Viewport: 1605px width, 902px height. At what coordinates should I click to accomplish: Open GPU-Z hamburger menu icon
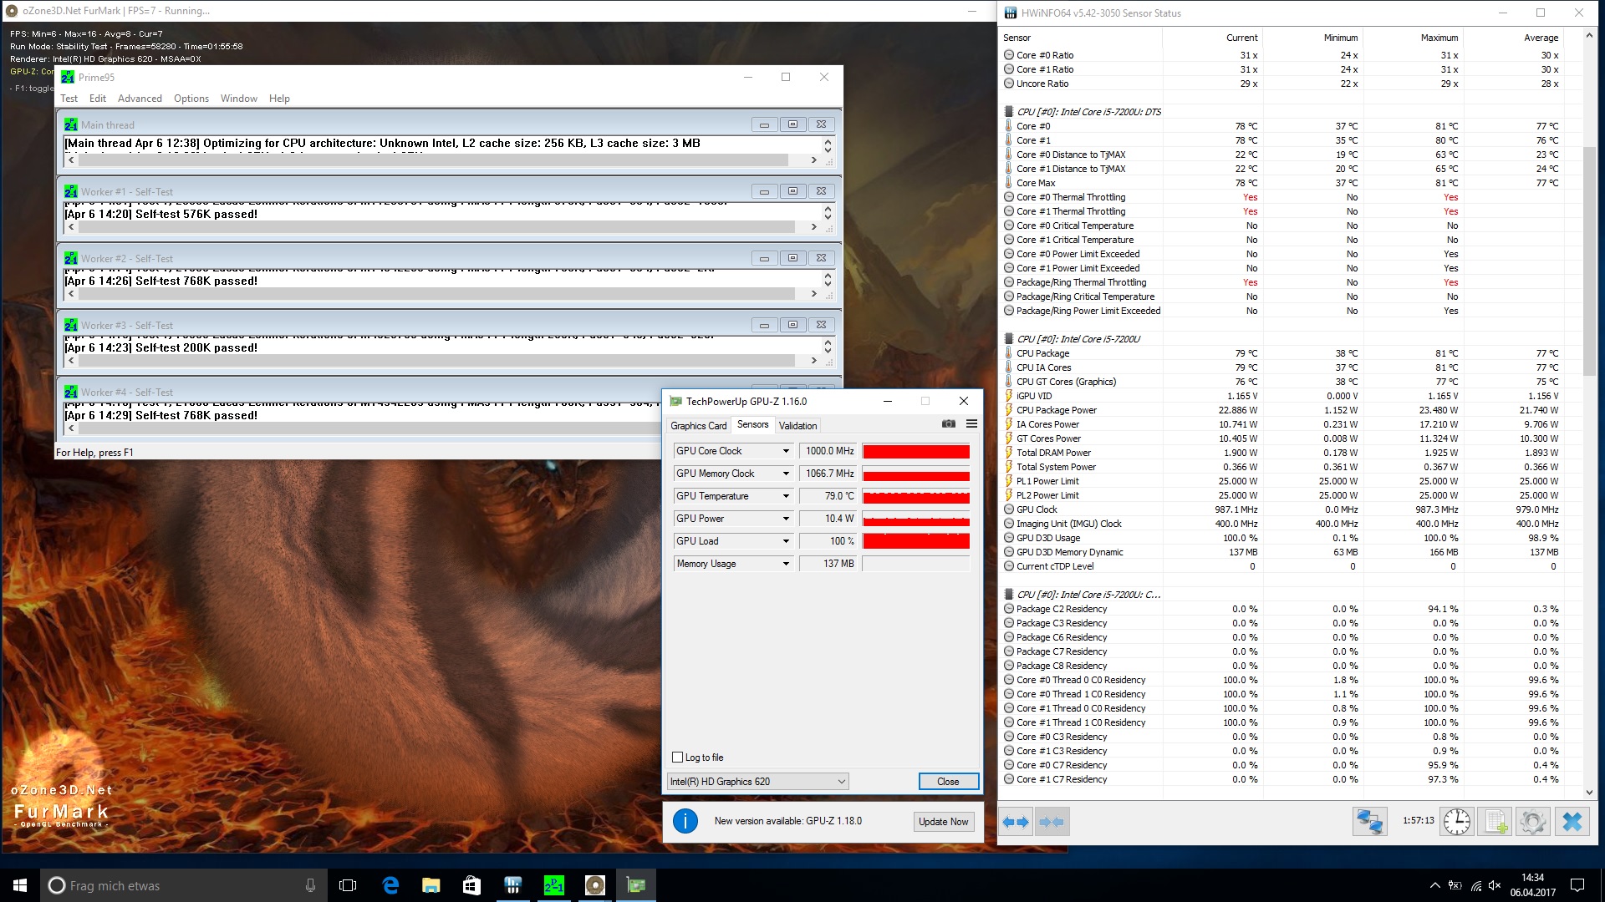[x=971, y=424]
